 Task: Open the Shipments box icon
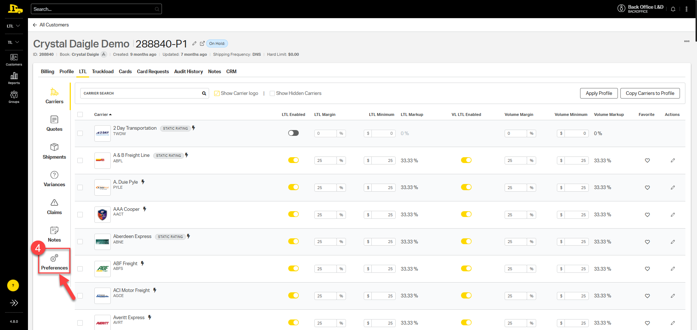pos(54,147)
